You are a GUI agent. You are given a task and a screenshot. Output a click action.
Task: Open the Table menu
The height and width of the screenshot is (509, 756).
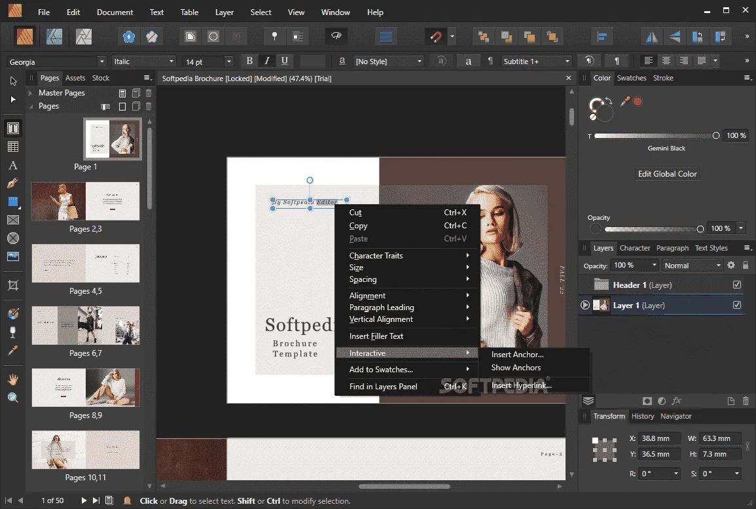tap(189, 12)
